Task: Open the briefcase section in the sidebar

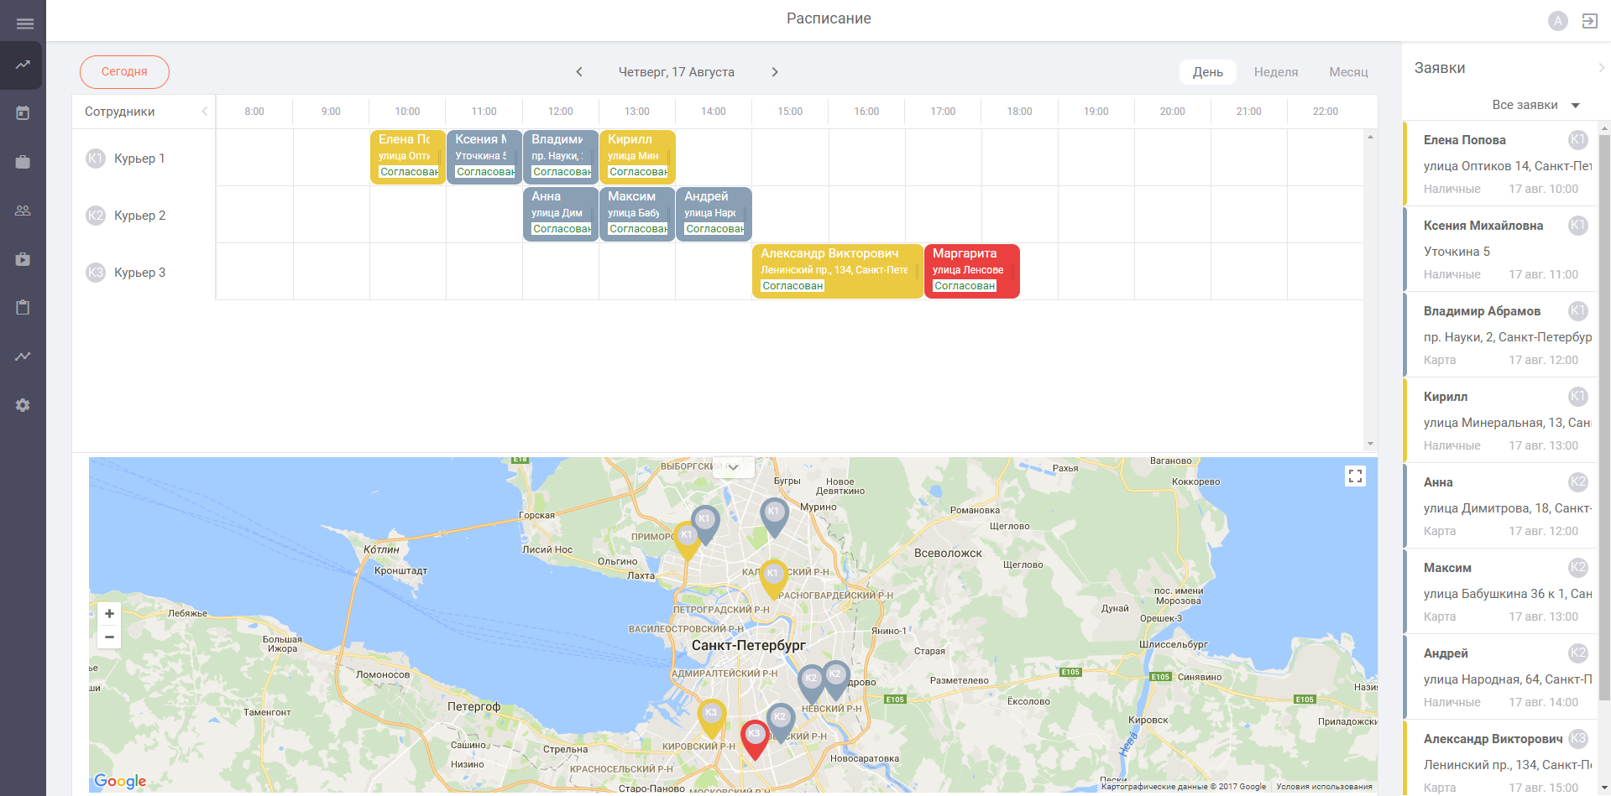Action: point(23,162)
